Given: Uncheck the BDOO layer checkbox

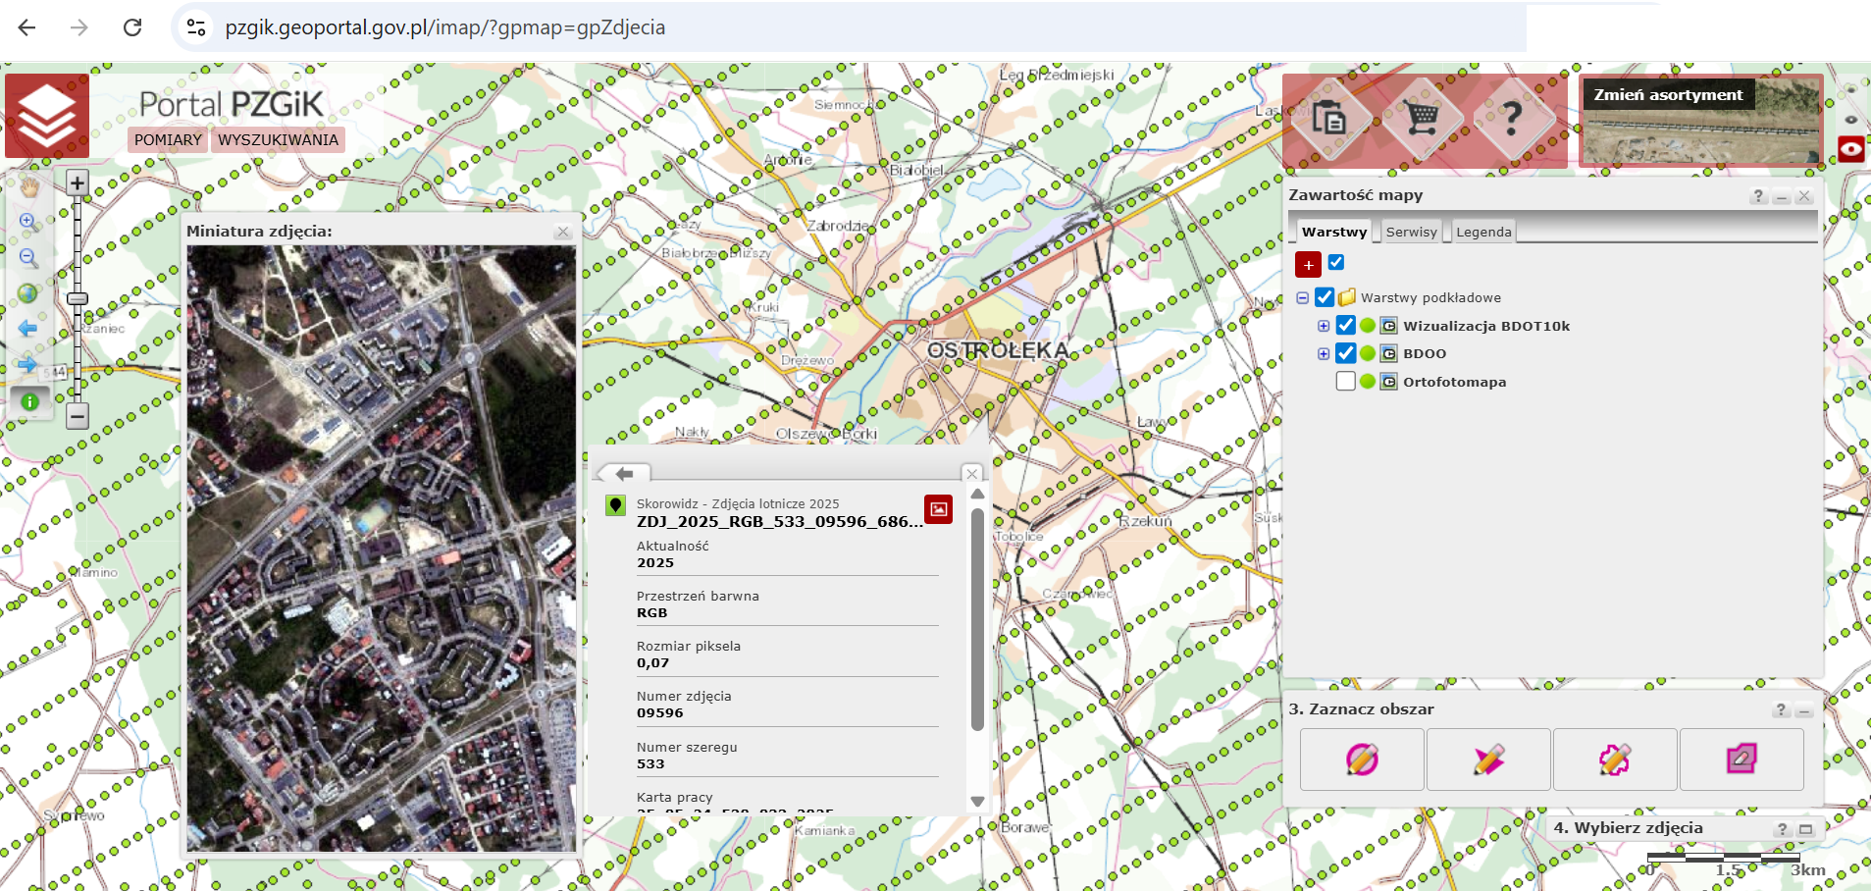Looking at the screenshot, I should (1346, 353).
